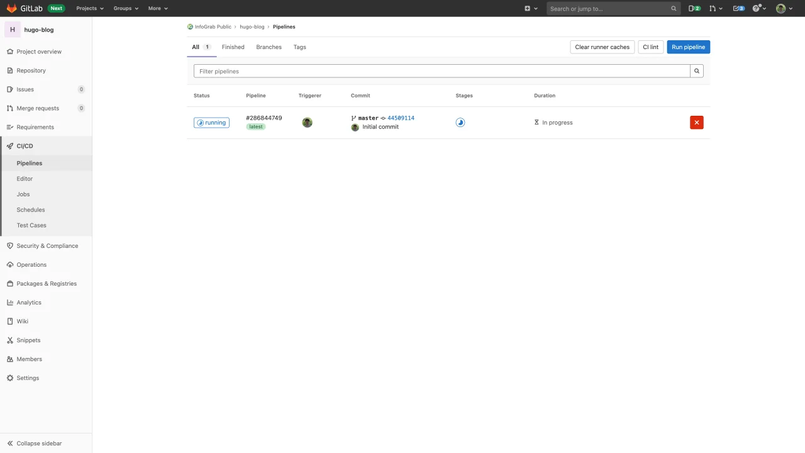This screenshot has height=453, width=805.
Task: Expand the Groups dropdown menu
Action: (x=126, y=8)
